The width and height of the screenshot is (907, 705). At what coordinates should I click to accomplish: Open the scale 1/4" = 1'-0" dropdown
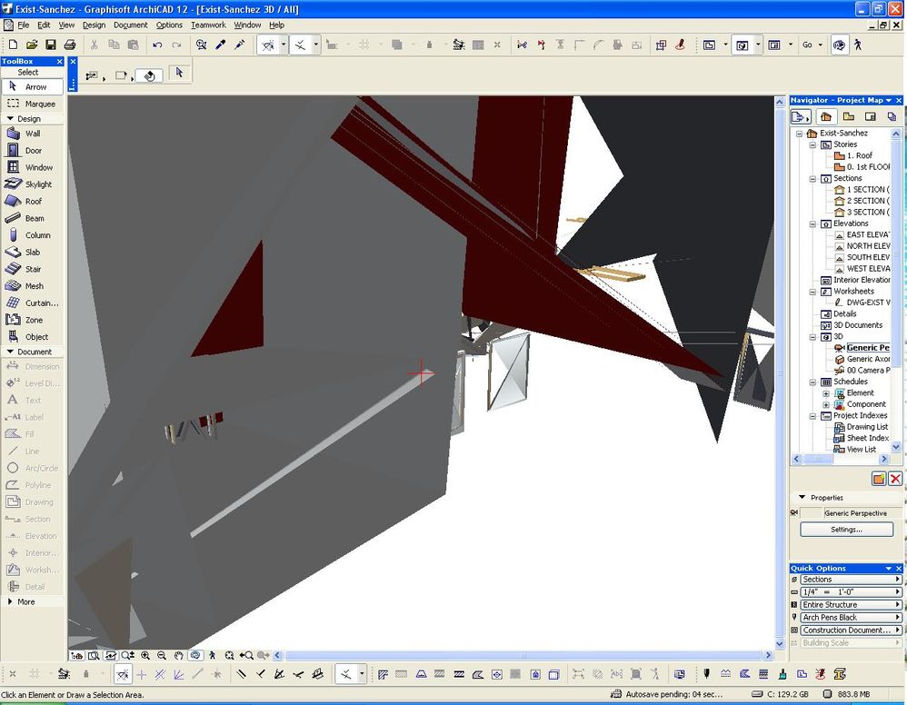(x=851, y=592)
